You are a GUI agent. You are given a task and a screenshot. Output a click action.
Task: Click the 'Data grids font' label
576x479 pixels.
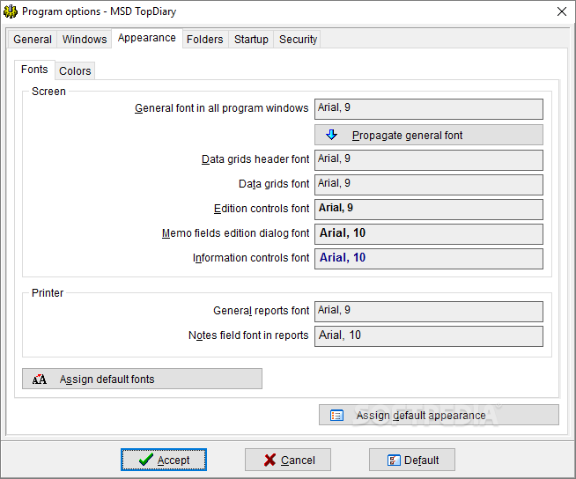pos(274,184)
